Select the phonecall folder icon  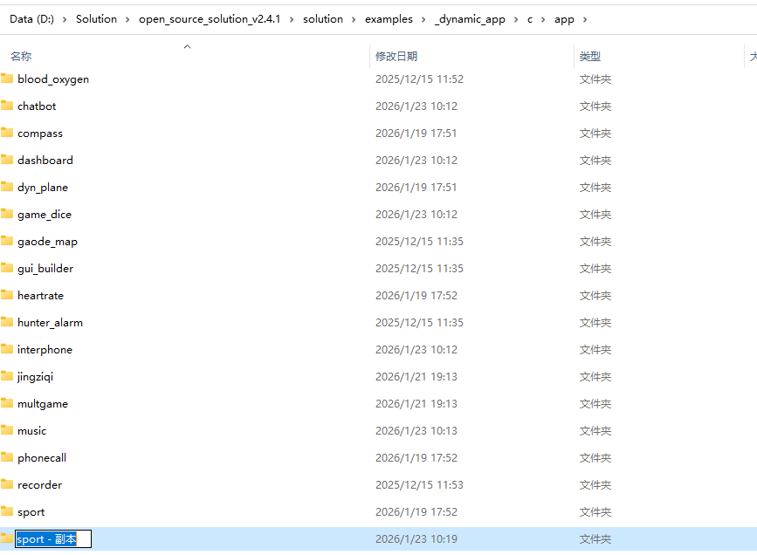tap(7, 456)
